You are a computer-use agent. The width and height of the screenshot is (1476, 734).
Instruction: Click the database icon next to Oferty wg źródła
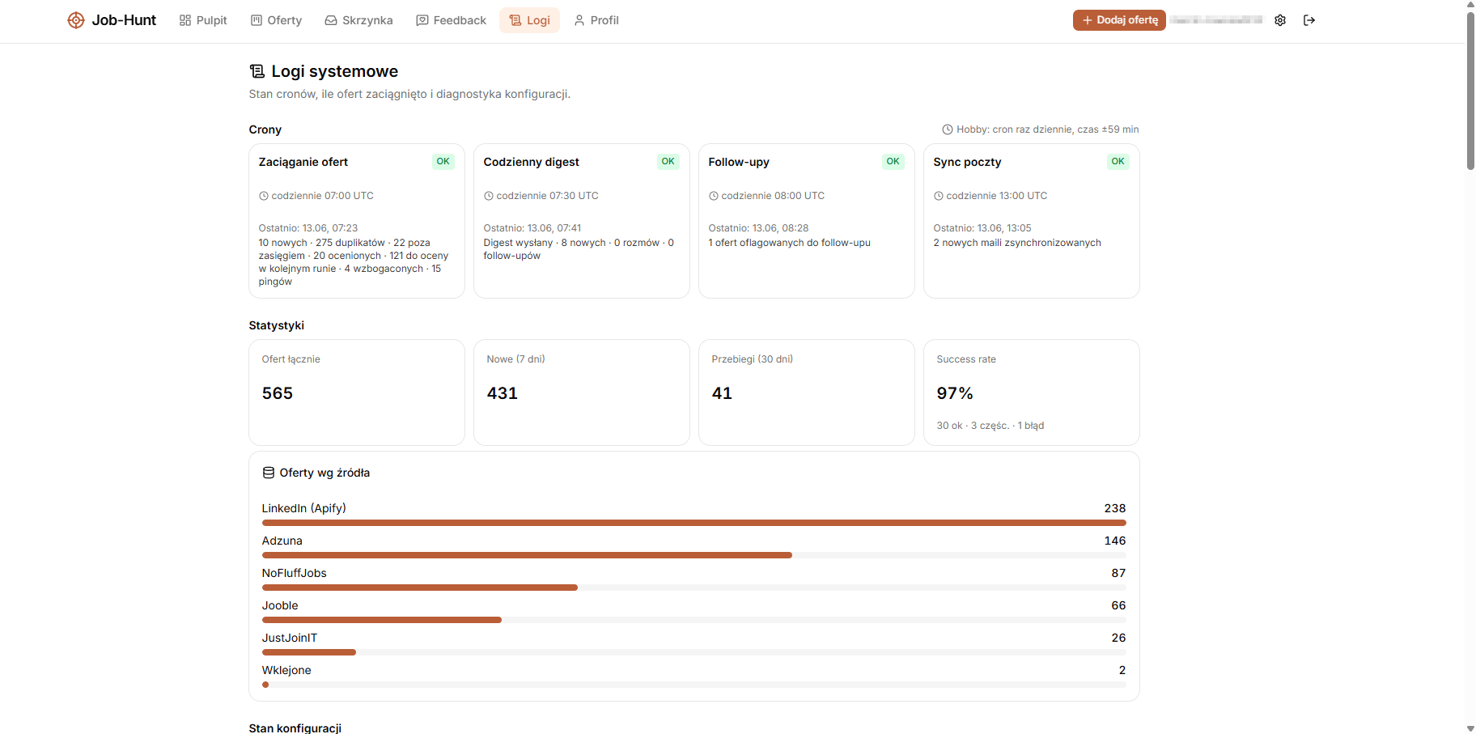point(269,473)
